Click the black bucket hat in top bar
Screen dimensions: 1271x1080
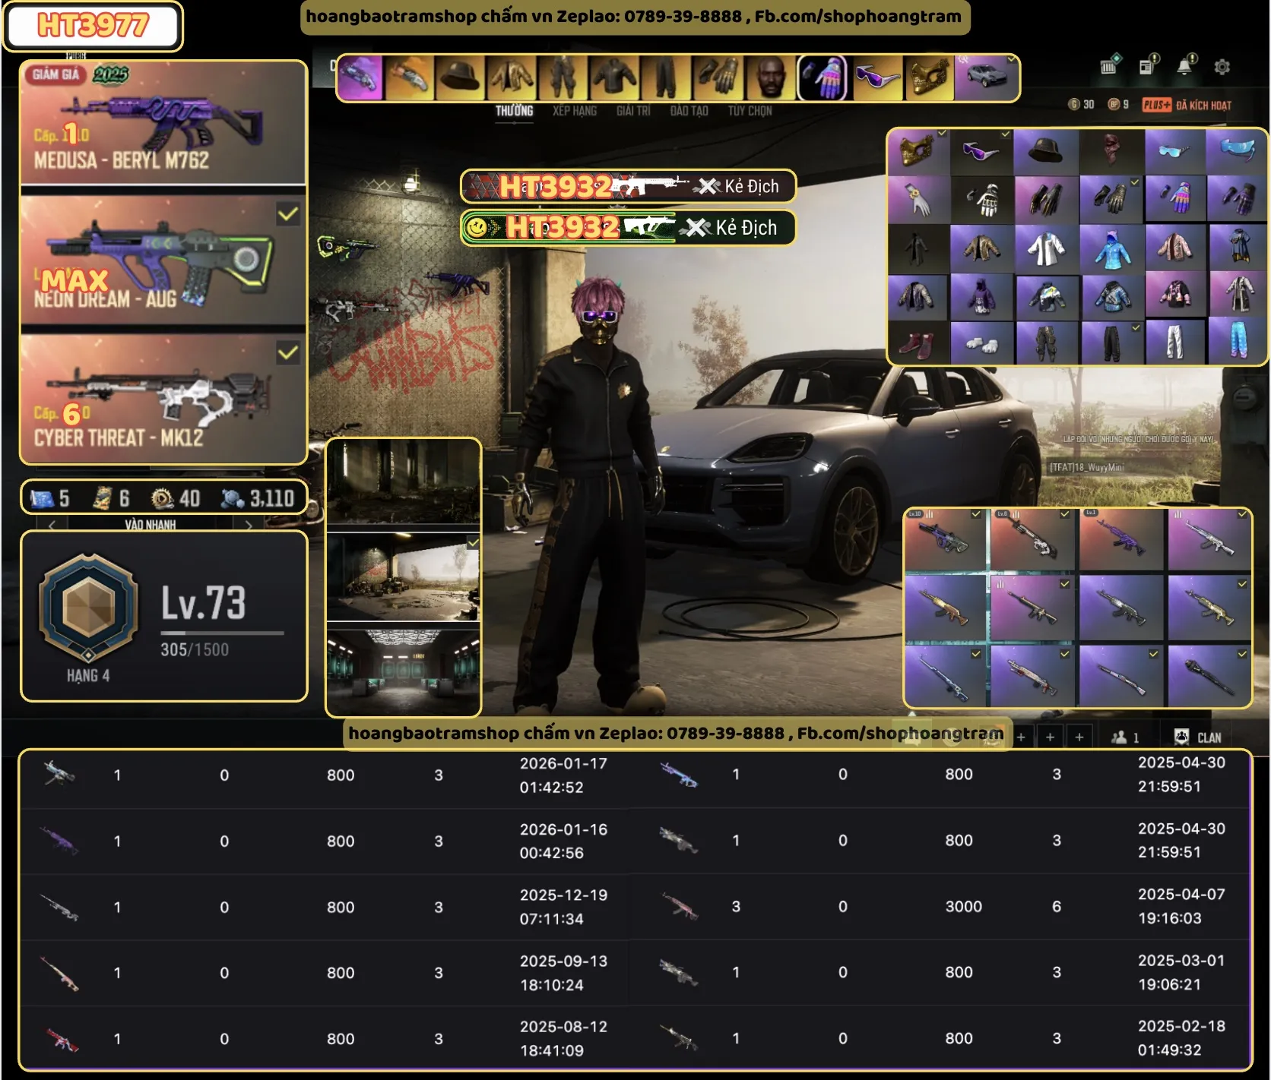tap(459, 77)
